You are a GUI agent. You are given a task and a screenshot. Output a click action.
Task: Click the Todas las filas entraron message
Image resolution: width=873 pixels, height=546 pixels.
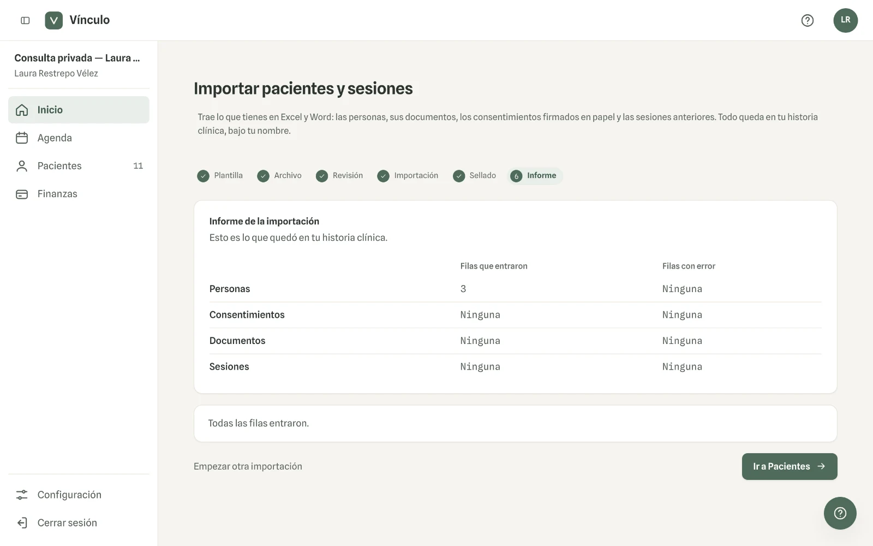point(259,423)
